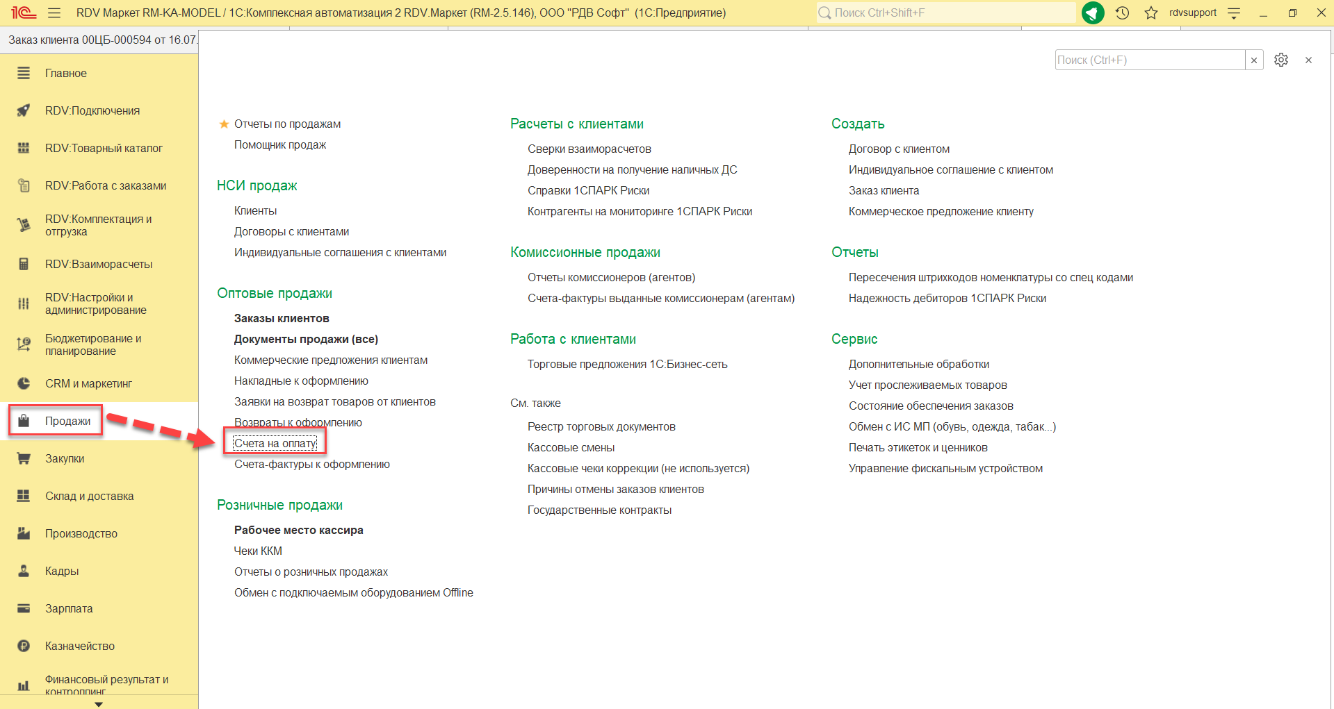
Task: Click the rdvsupport user name
Action: (1193, 12)
